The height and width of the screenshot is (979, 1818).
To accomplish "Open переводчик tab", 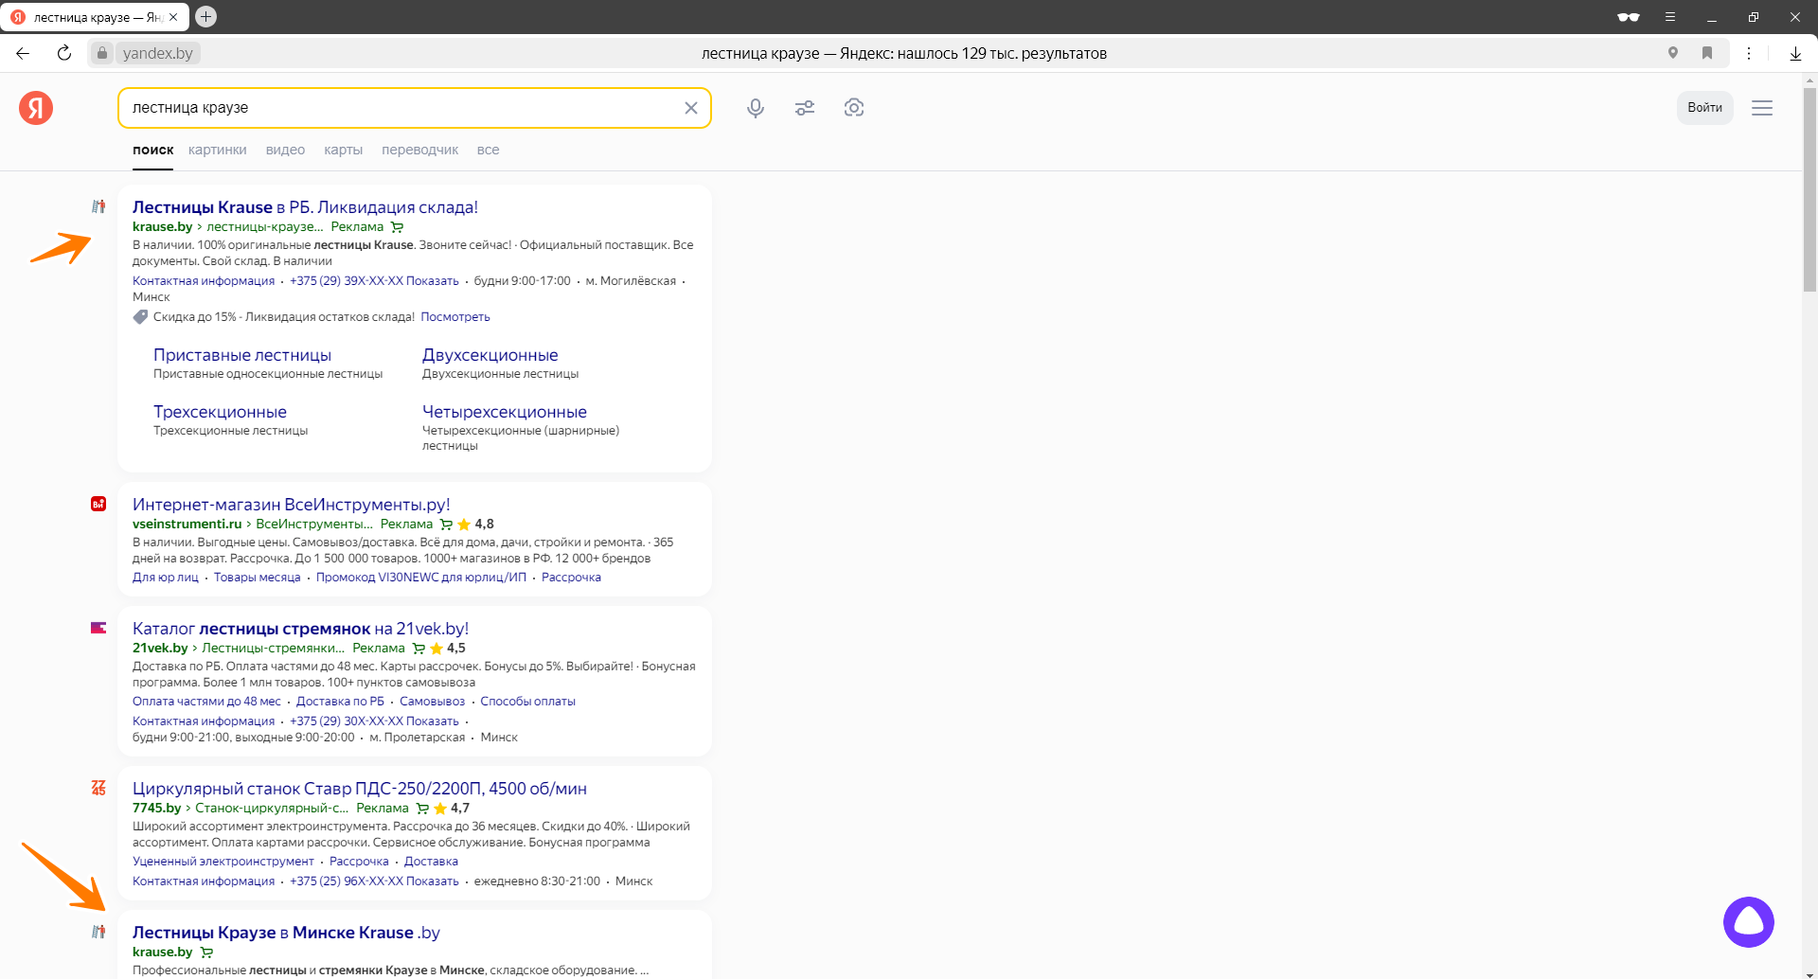I will point(419,150).
